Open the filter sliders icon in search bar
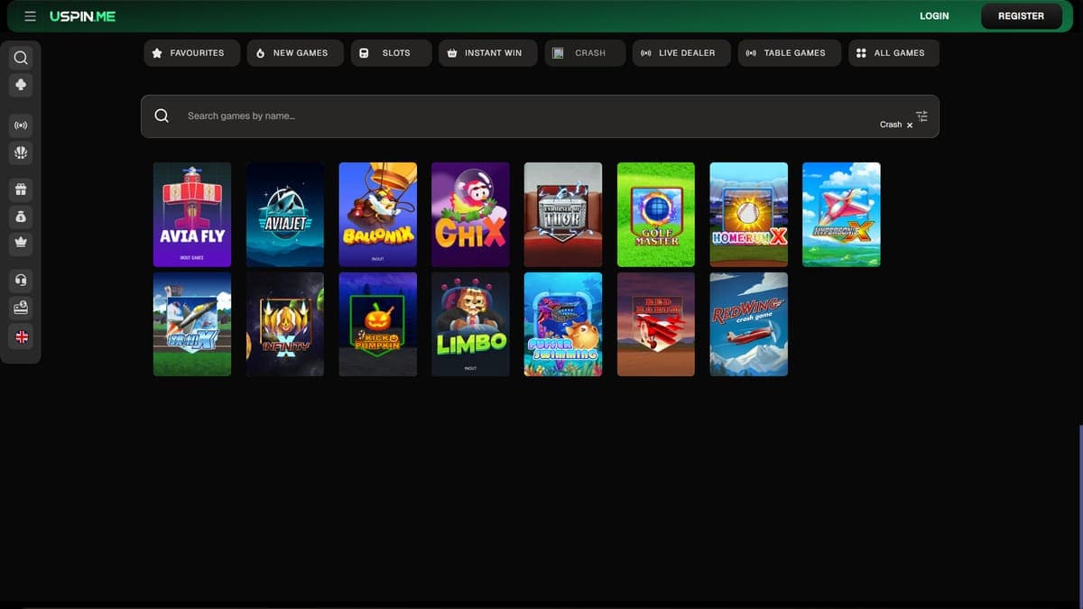This screenshot has height=609, width=1083. pos(921,116)
